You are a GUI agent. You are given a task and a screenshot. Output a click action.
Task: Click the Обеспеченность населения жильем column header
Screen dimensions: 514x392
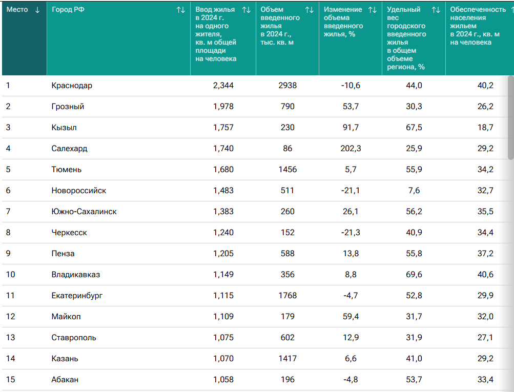tap(475, 26)
